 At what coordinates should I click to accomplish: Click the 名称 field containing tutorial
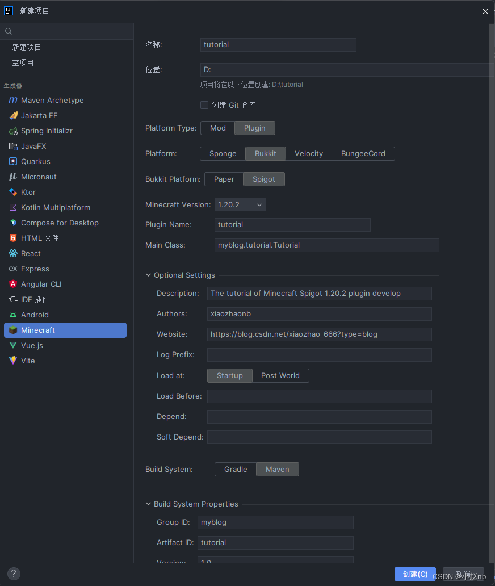coord(278,45)
